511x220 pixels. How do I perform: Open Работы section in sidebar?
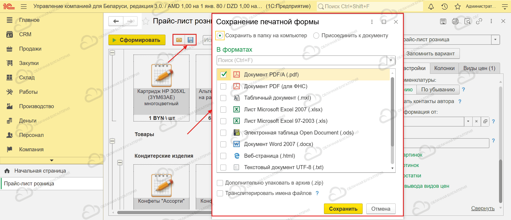click(28, 92)
